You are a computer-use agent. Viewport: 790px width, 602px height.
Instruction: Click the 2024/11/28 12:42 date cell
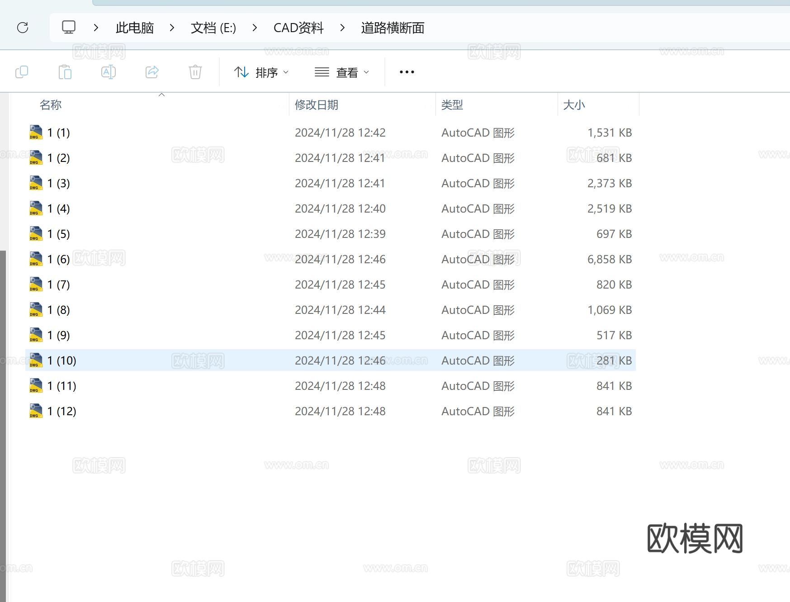click(x=340, y=133)
